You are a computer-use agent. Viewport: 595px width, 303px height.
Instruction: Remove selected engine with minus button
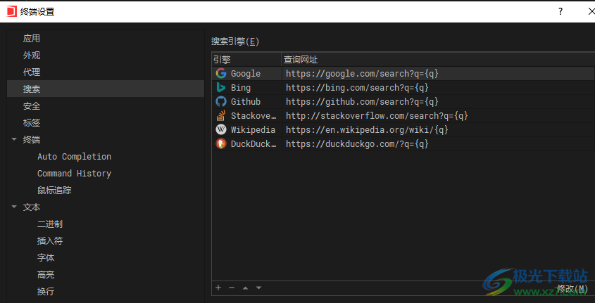pyautogui.click(x=232, y=288)
